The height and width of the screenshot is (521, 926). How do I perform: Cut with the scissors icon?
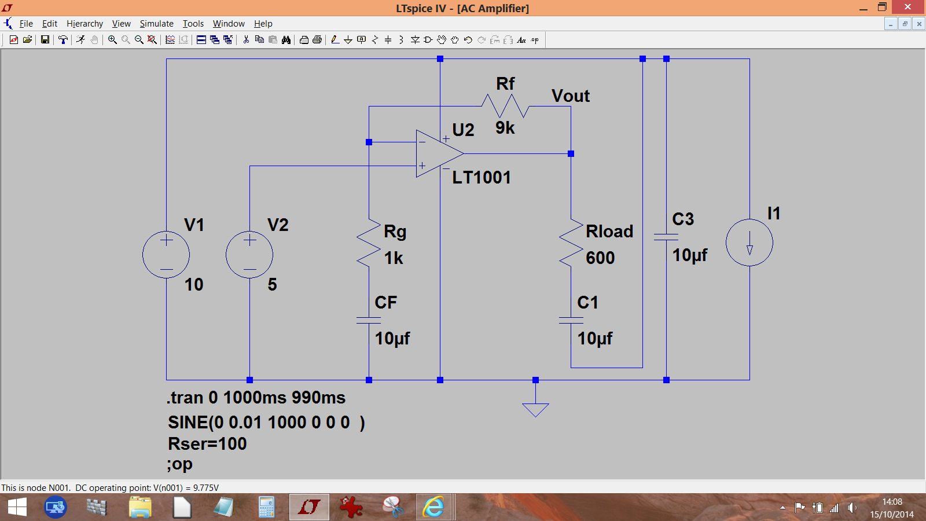pyautogui.click(x=246, y=40)
